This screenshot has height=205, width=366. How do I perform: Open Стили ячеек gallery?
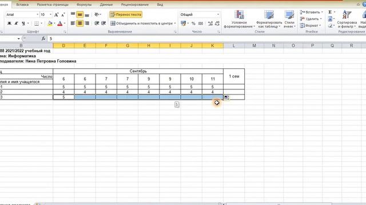(x=289, y=19)
